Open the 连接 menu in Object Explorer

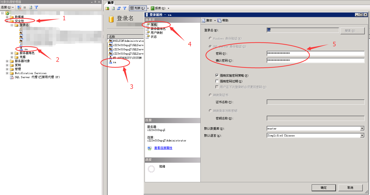pos(7,8)
